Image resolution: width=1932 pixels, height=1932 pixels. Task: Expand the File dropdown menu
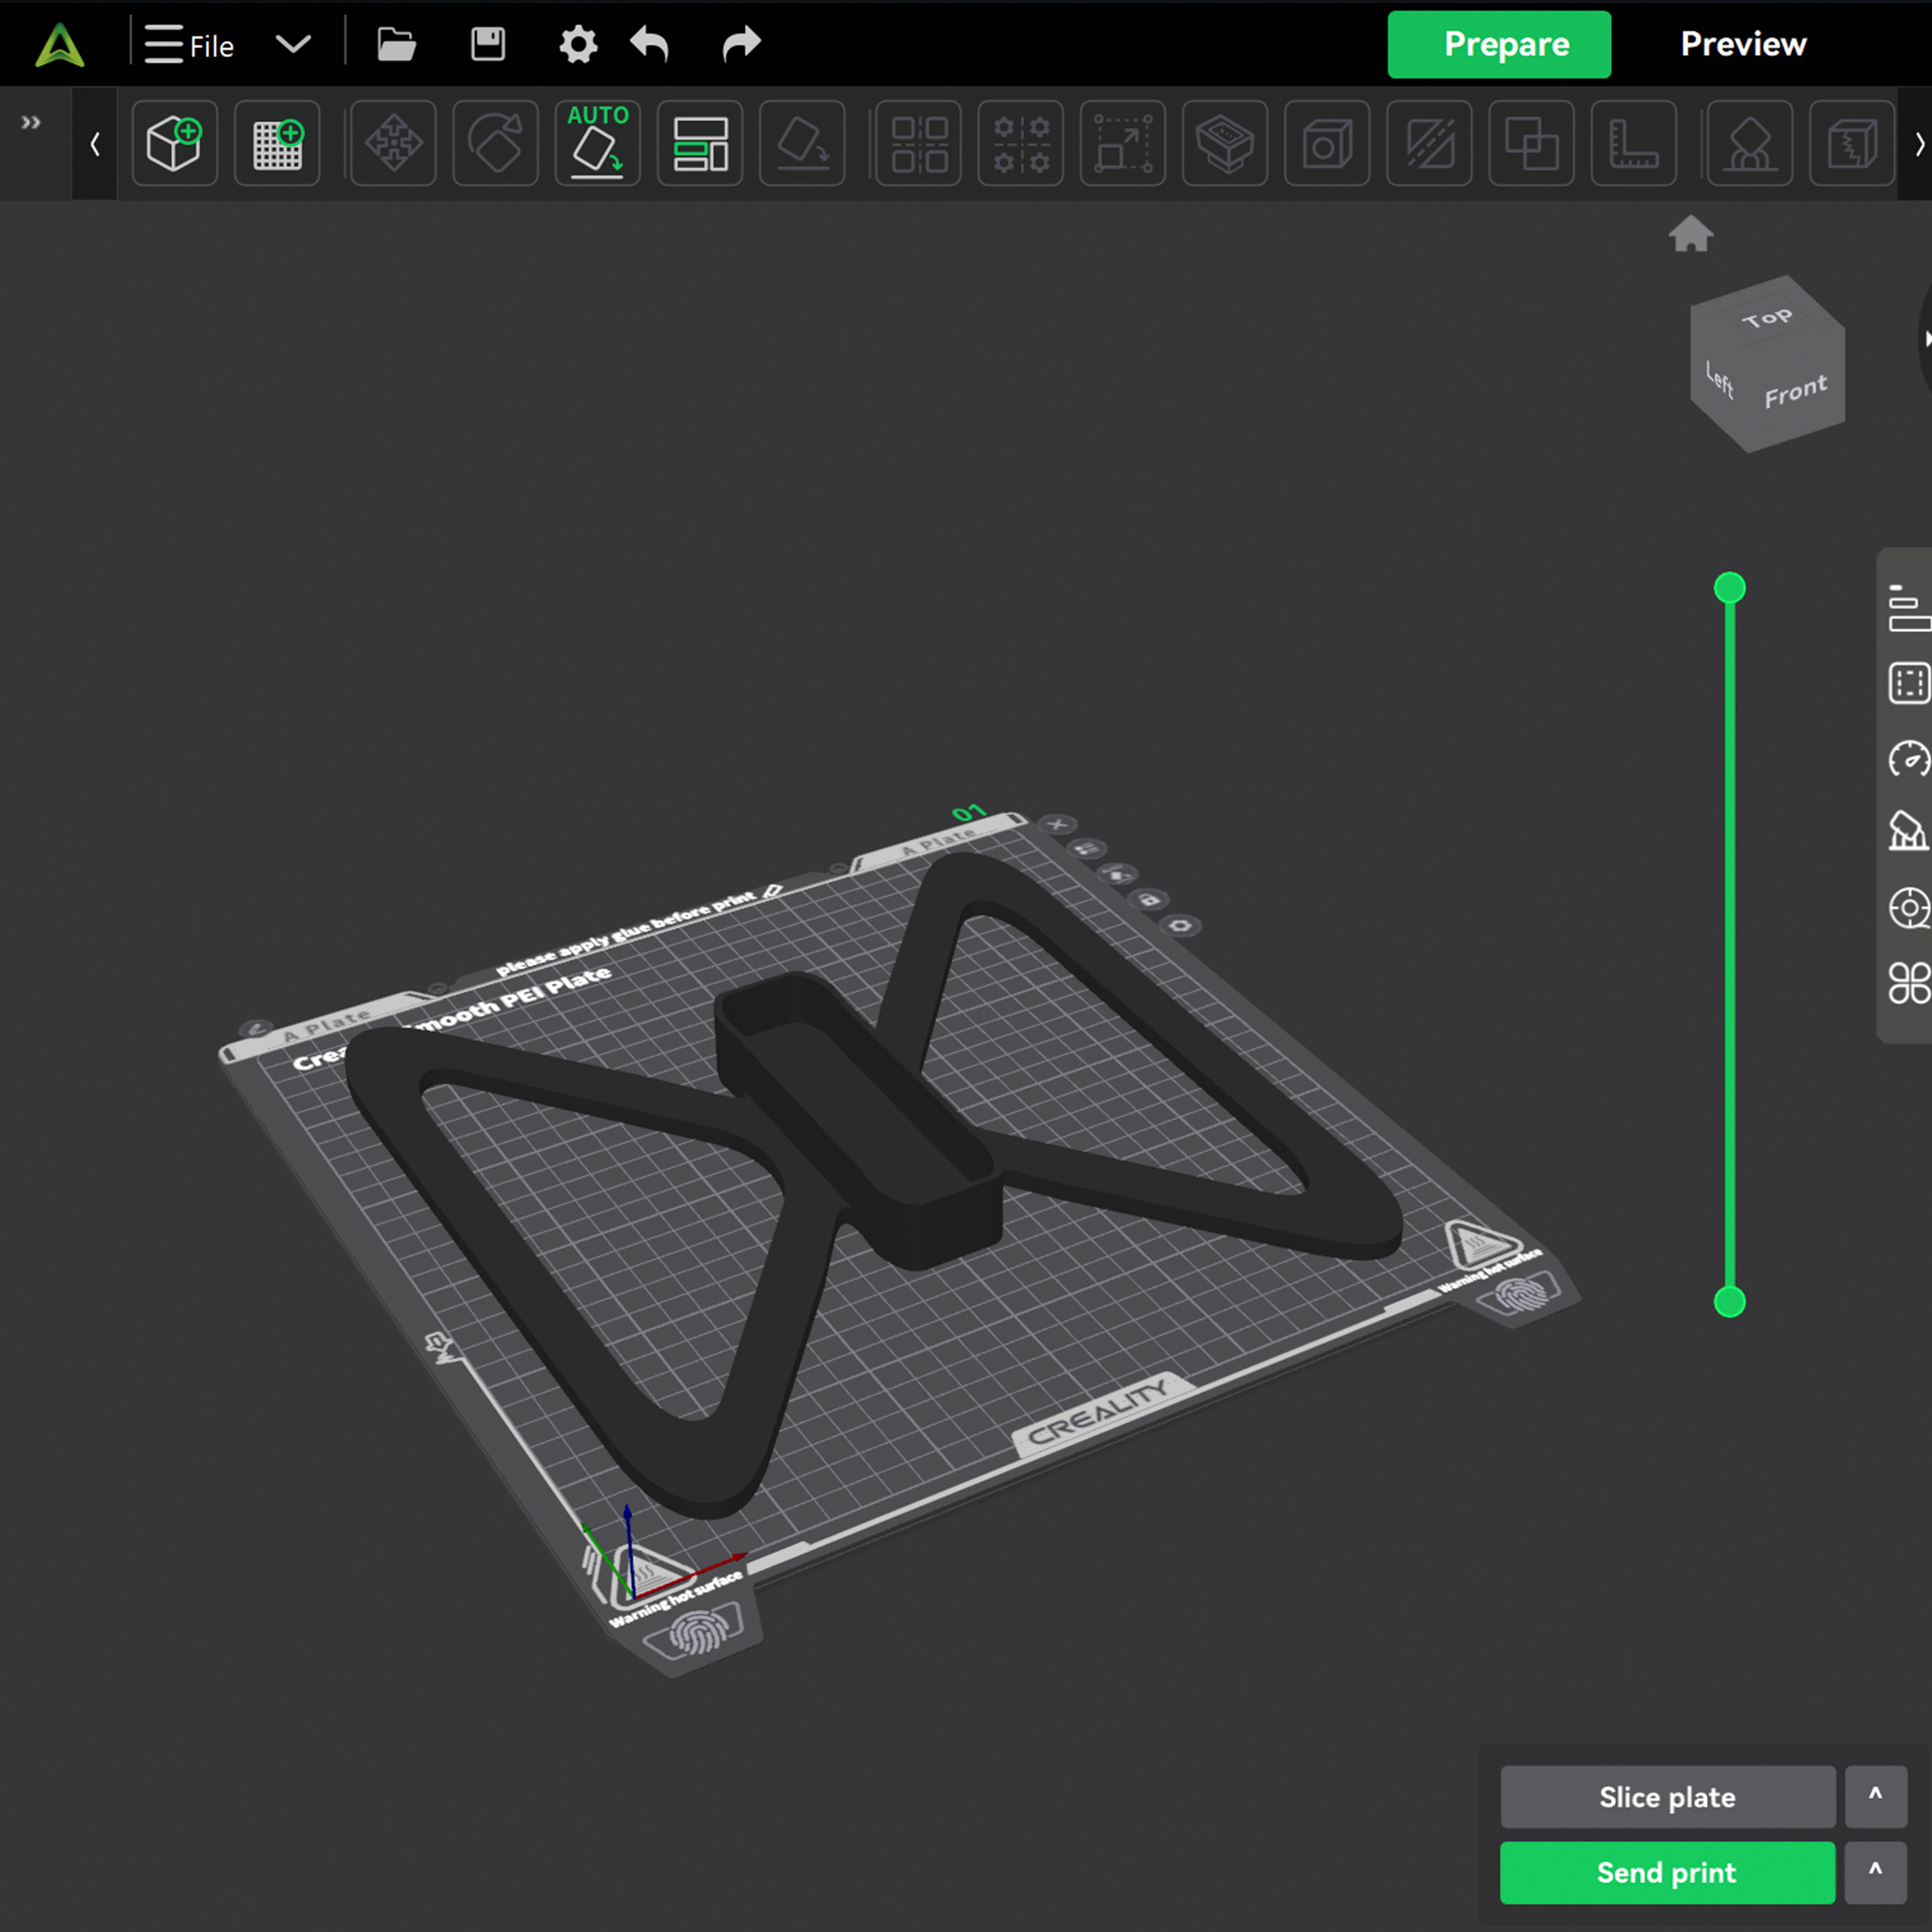click(292, 44)
